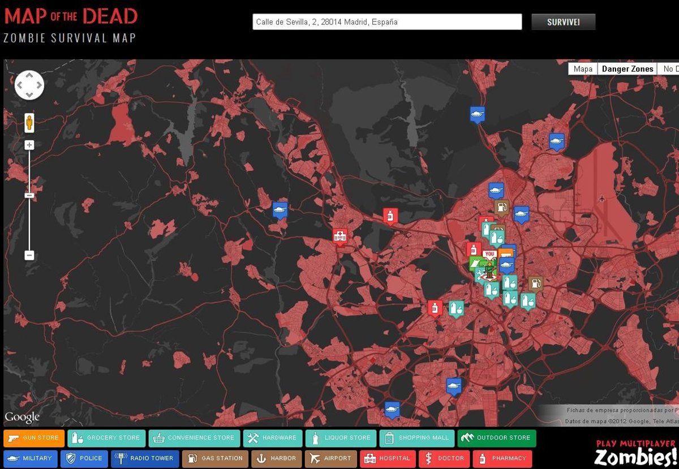Toggle the Police legend filter
Image resolution: width=679 pixels, height=469 pixels.
click(x=84, y=459)
